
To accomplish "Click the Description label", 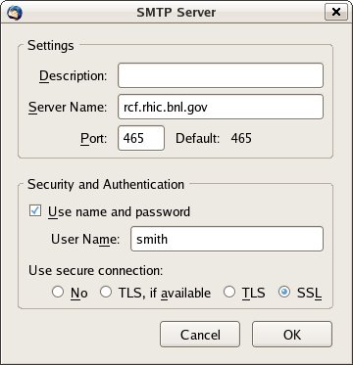I will point(74,76).
